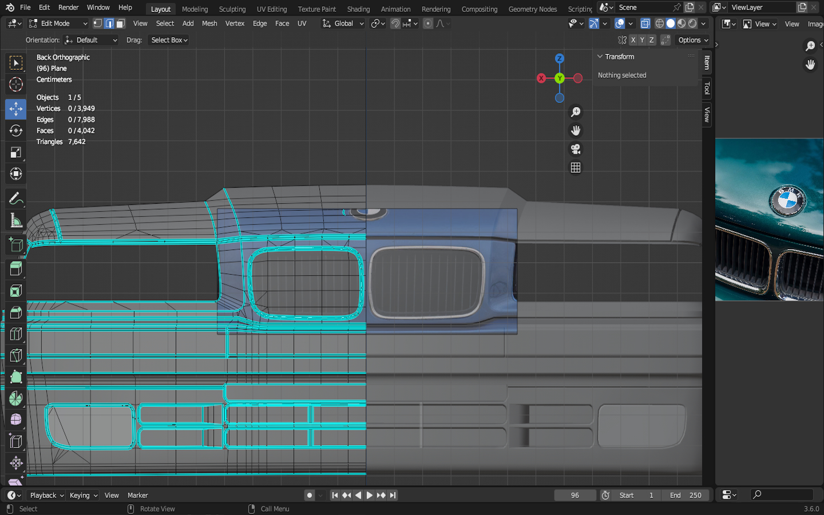This screenshot has width=824, height=515.
Task: Switch to the UV Editing workspace tab
Action: click(x=271, y=9)
